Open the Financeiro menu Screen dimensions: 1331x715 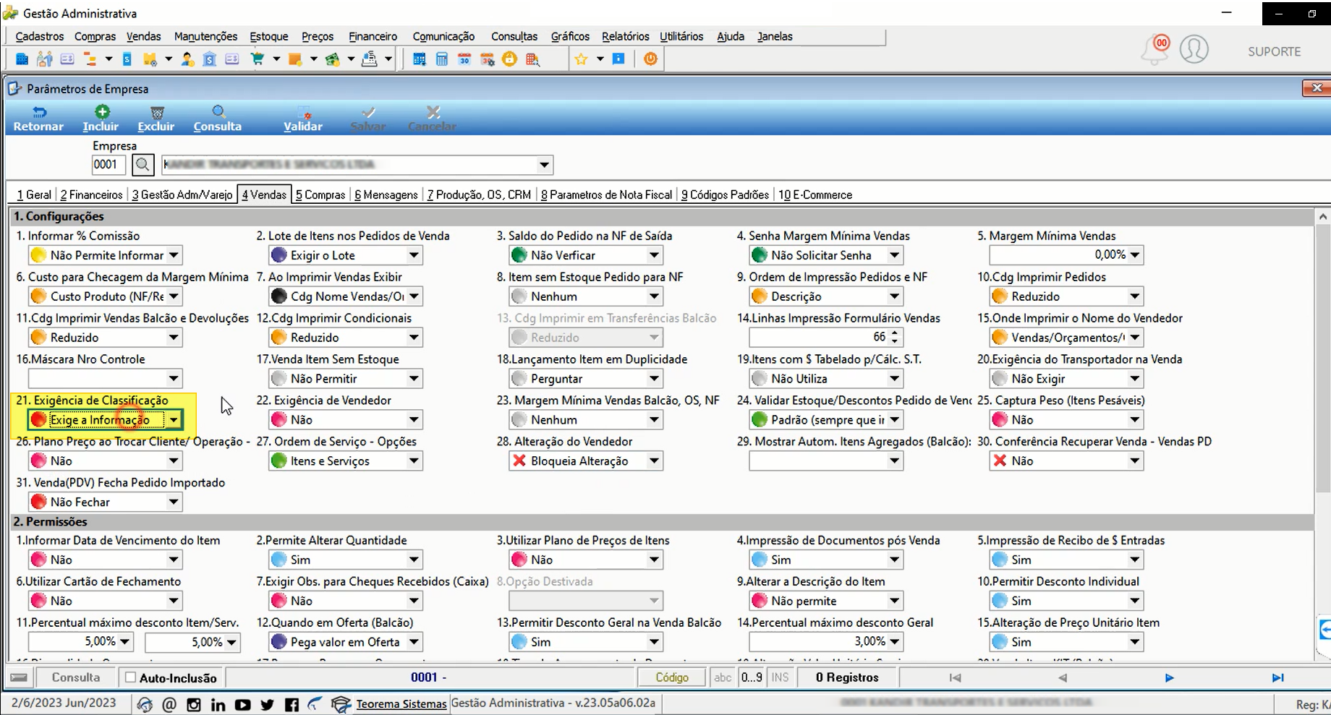[x=373, y=36]
